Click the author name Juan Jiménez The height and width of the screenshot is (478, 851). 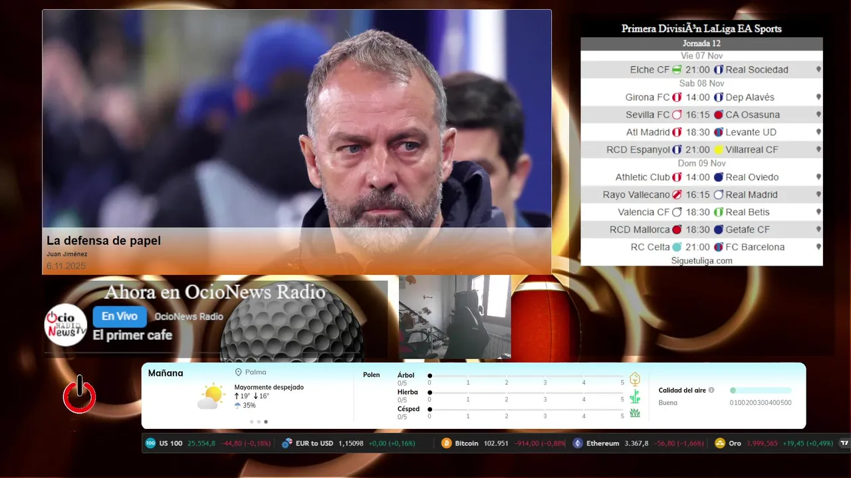[67, 254]
